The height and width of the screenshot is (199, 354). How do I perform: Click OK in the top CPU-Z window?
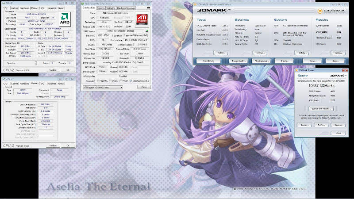(68, 70)
